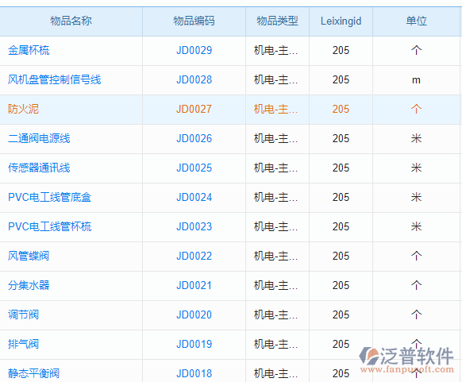The image size is (462, 382).
Task: Select 机电-主... type in 调节阀 row
Action: (x=275, y=314)
